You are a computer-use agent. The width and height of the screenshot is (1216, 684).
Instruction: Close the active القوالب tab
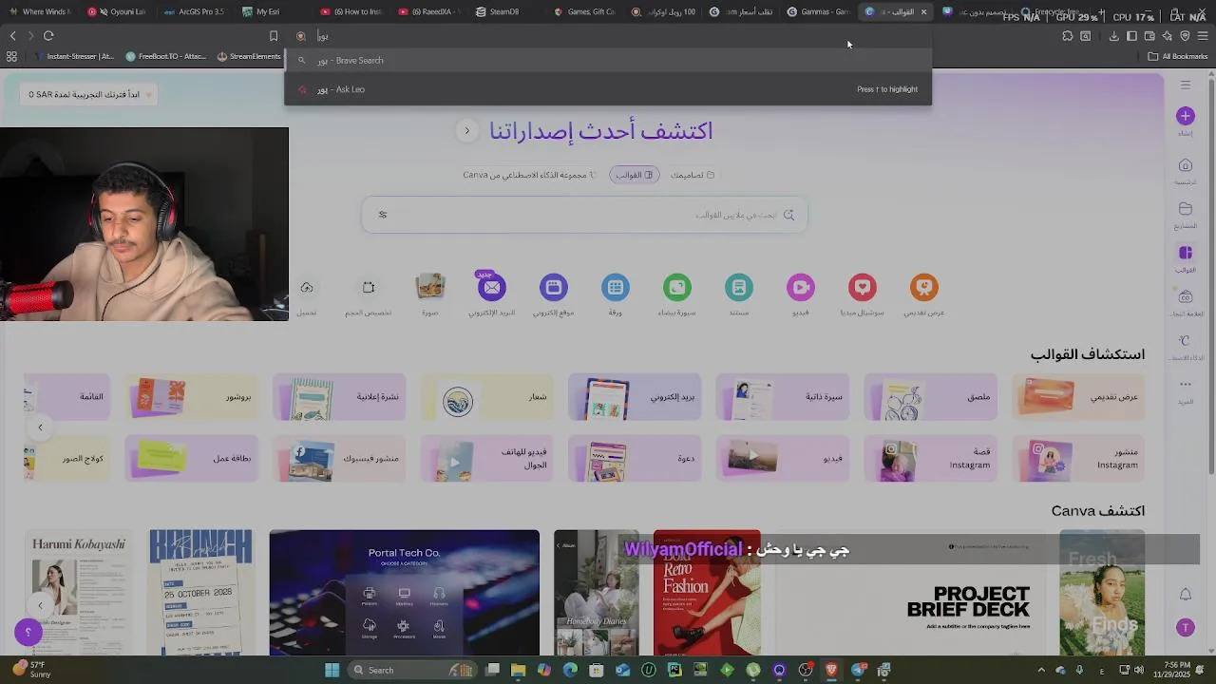click(x=923, y=11)
